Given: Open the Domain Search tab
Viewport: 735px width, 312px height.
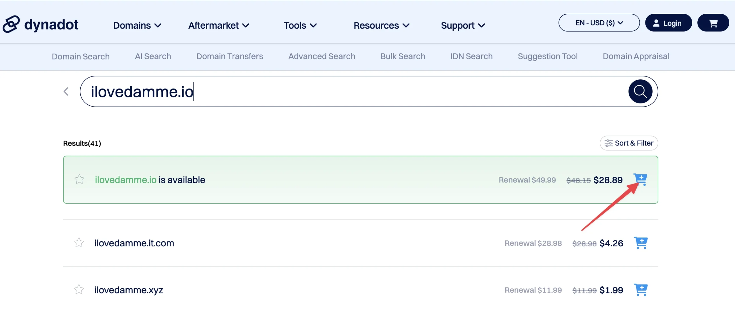Looking at the screenshot, I should point(81,56).
